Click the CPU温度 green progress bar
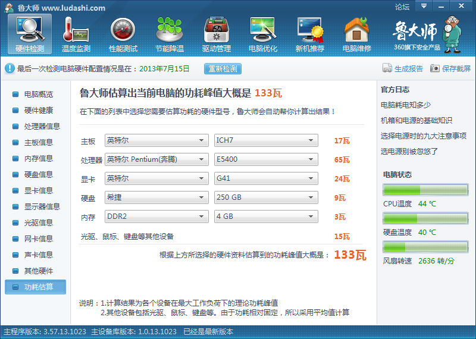This screenshot has height=339, width=476. click(425, 190)
